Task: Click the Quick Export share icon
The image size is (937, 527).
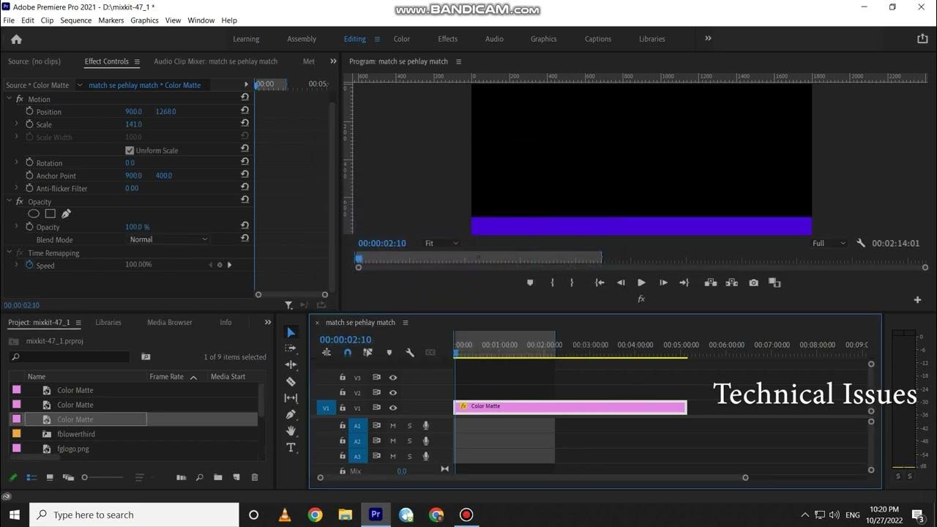Action: [x=922, y=39]
